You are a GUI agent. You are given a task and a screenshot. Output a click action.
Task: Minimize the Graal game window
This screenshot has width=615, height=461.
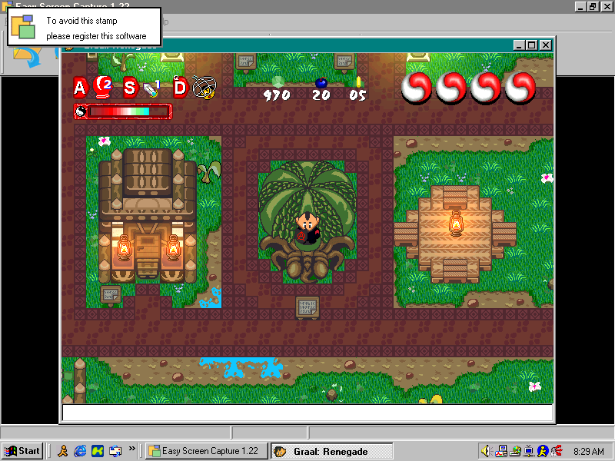point(520,45)
